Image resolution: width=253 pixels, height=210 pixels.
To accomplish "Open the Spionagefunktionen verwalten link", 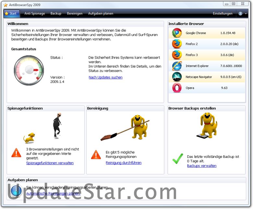I will (x=50, y=163).
